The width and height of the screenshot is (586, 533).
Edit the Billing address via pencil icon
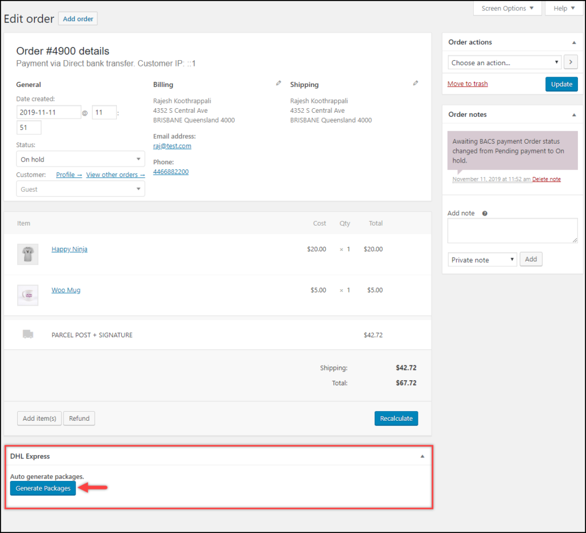click(278, 83)
